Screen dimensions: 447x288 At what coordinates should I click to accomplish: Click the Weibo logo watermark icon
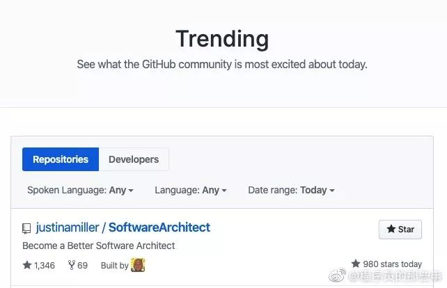coord(338,278)
